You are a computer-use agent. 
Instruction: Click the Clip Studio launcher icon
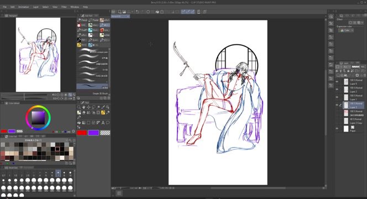[113, 12]
